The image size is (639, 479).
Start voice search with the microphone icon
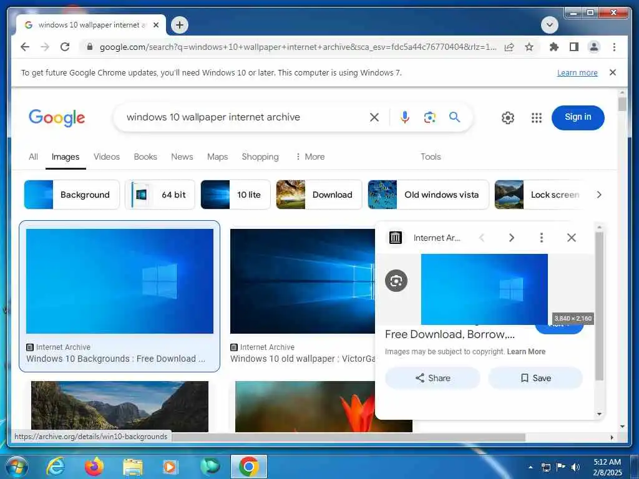coord(404,117)
